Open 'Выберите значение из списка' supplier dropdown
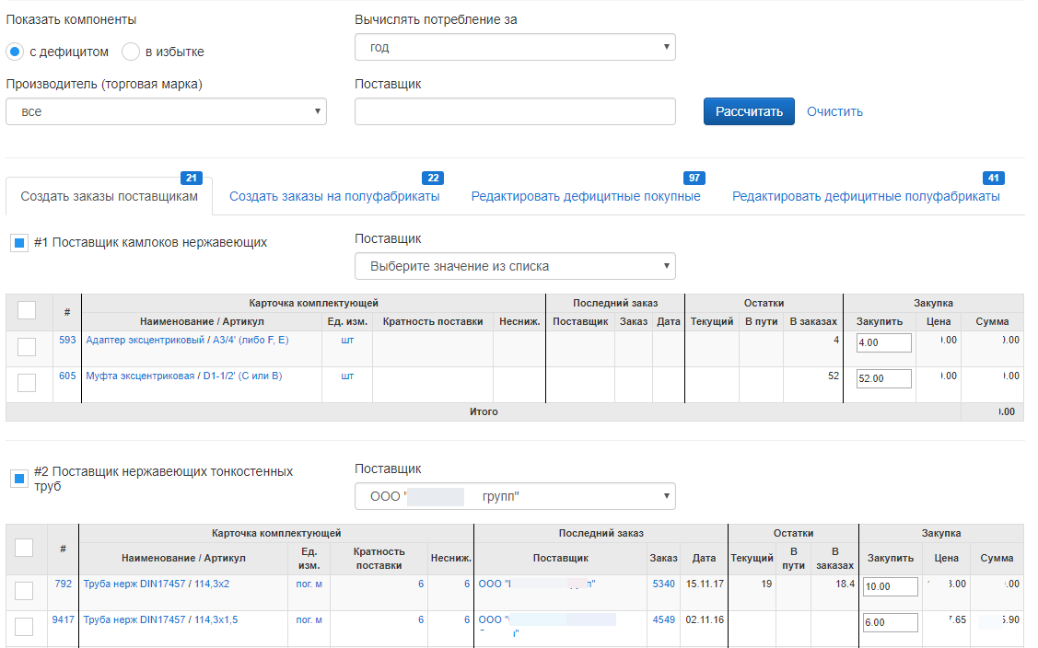 pos(514,266)
